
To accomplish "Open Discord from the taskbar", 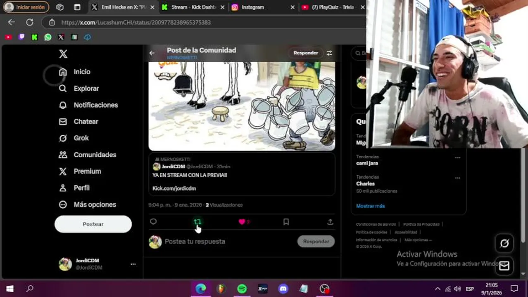I will pyautogui.click(x=283, y=289).
